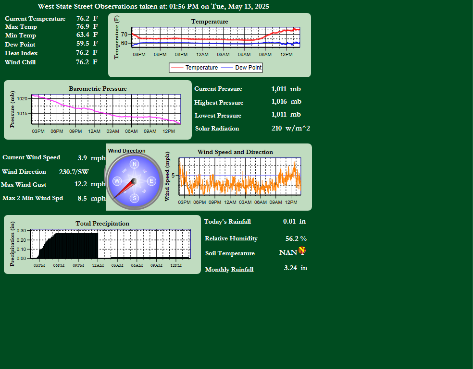This screenshot has width=473, height=369.
Task: Click the Wind Speed and Direction chart title
Action: point(235,152)
